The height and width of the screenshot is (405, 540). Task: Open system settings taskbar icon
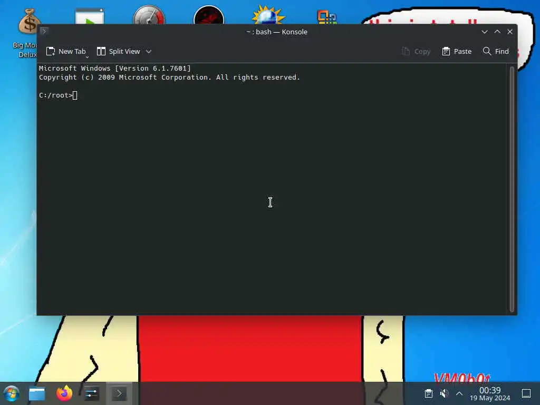[92, 393]
